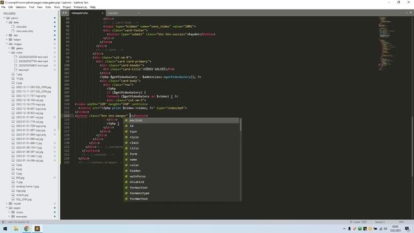This screenshot has width=414, height=233.
Task: Open 12.jpg in the sidebar
Action: (19, 78)
